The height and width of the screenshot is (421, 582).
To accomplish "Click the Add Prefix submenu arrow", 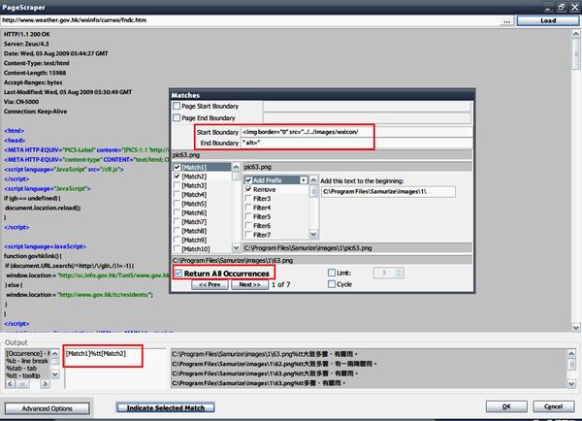I will tap(304, 180).
